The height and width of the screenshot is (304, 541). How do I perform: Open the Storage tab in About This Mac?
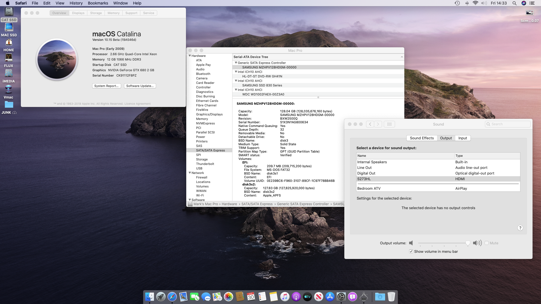coord(96,13)
